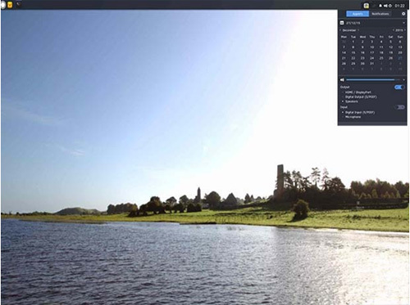The width and height of the screenshot is (410, 305).
Task: Click the 01:22 clock in the panel
Action: pyautogui.click(x=399, y=6)
